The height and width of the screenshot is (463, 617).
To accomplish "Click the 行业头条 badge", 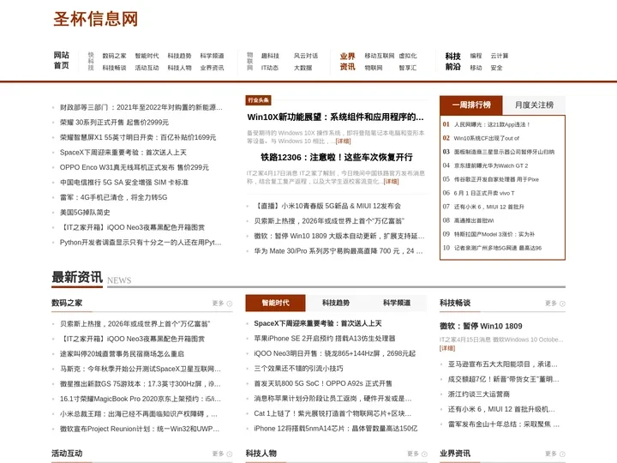I will [258, 100].
